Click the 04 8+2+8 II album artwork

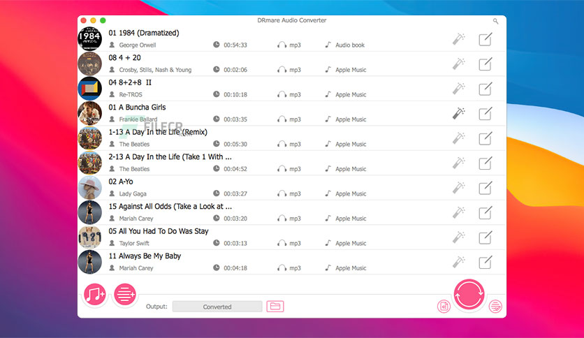(89, 89)
